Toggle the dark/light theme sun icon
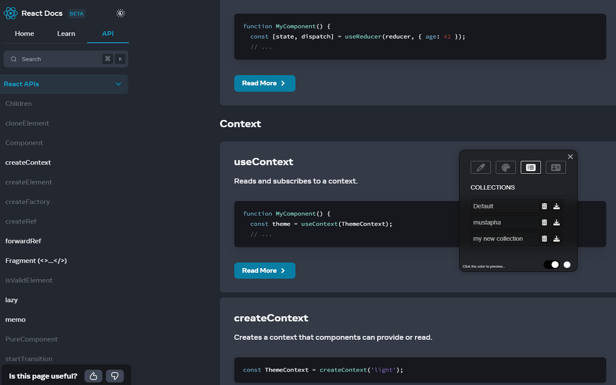616x385 pixels. 121,13
